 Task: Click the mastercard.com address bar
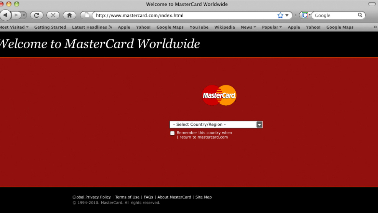[185, 15]
